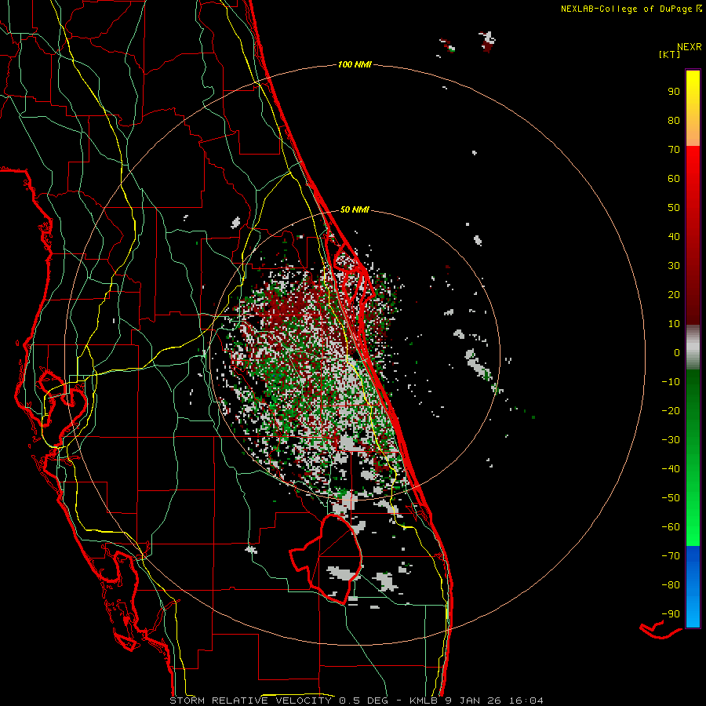Click the bright red segment of color bar
This screenshot has height=706, width=706.
pyautogui.click(x=693, y=166)
